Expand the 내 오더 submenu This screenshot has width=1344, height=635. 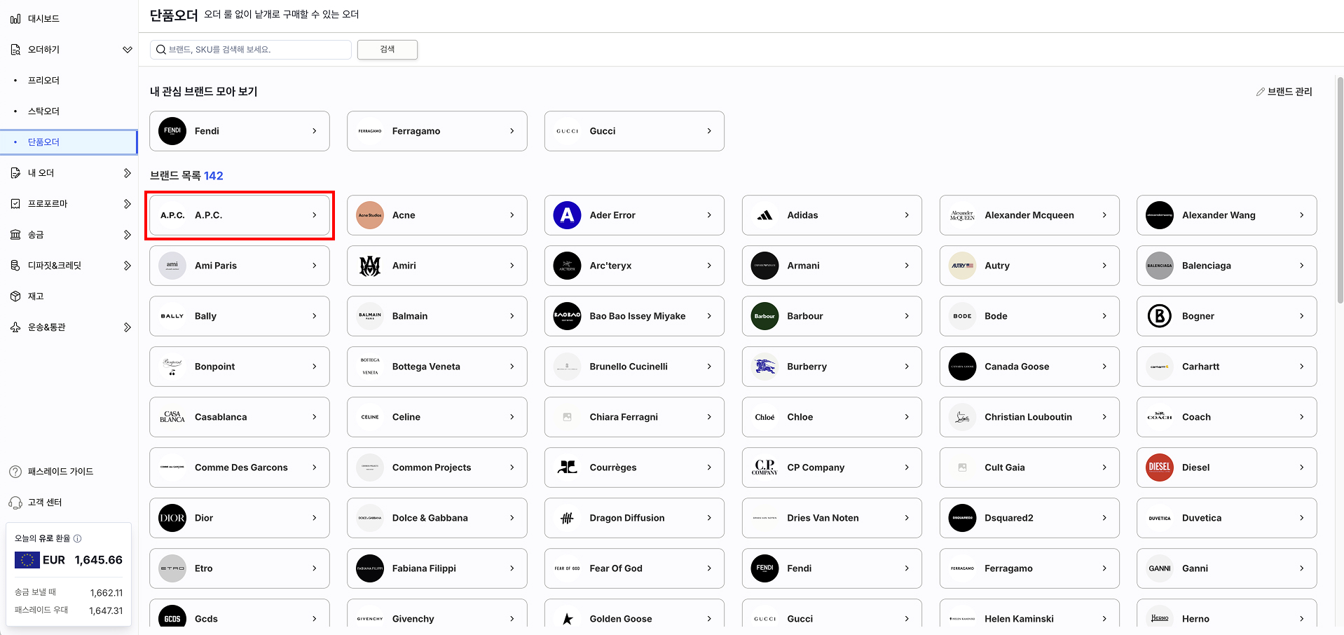[127, 173]
